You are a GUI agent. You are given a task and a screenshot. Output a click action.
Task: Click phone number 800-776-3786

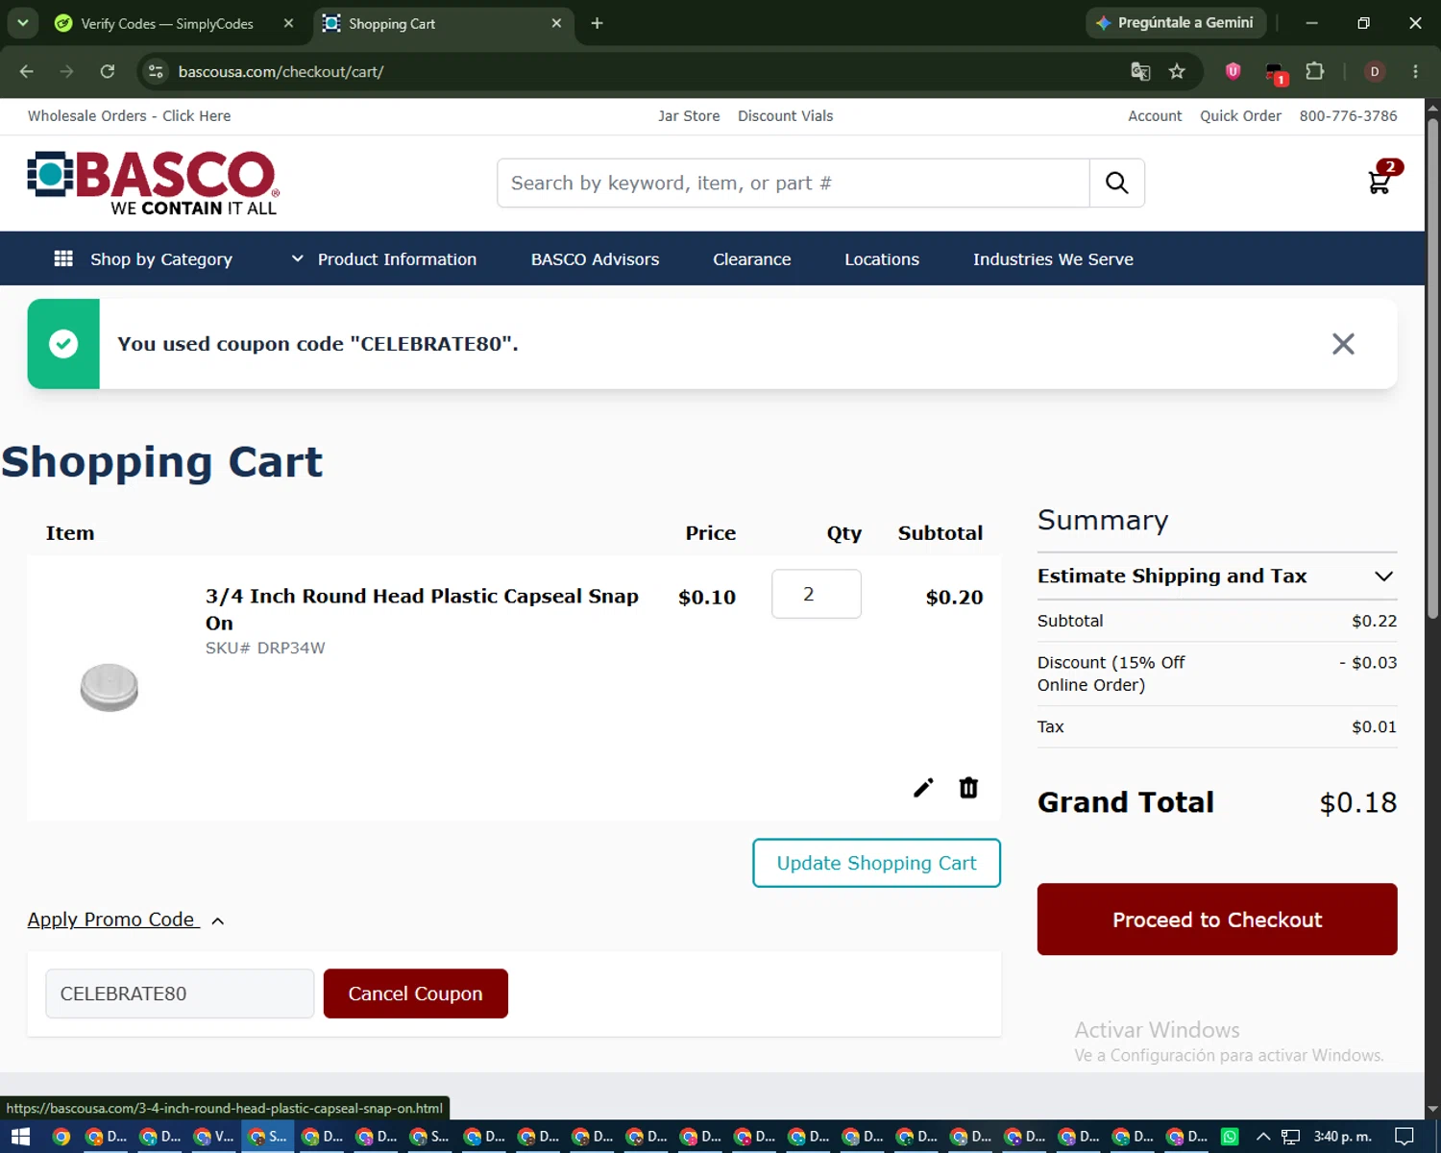[1348, 115]
